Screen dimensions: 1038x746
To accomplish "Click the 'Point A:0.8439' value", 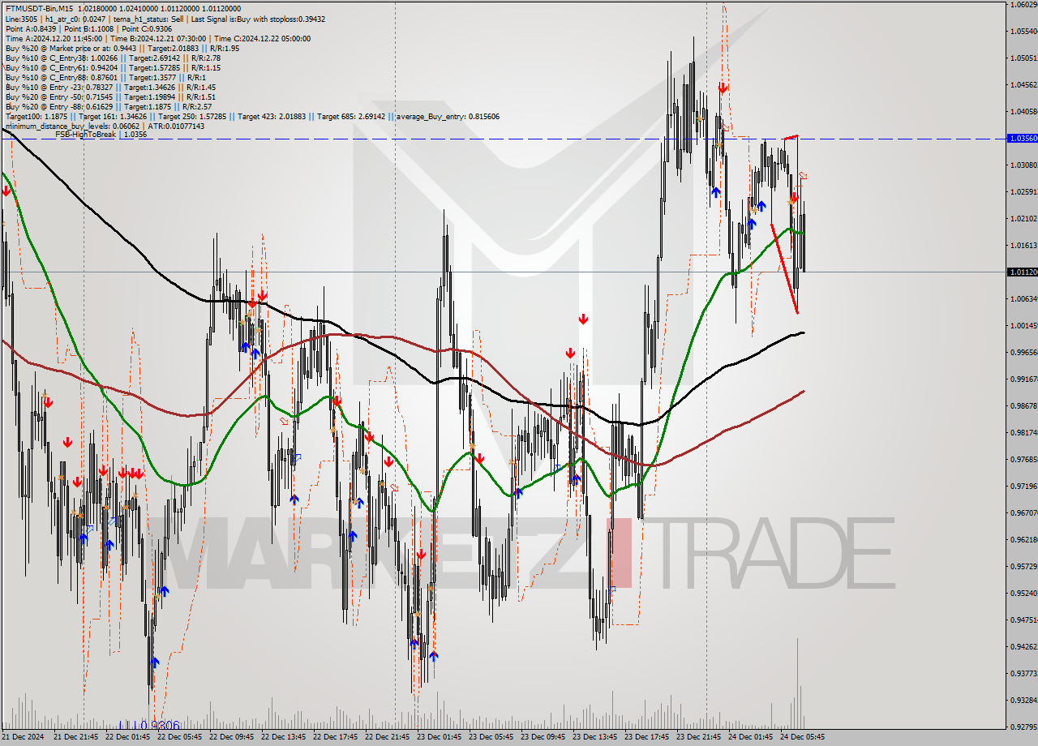I will [31, 28].
